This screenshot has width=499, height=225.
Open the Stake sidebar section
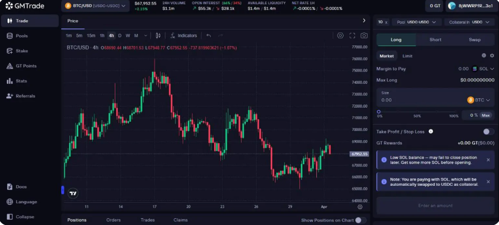point(30,51)
